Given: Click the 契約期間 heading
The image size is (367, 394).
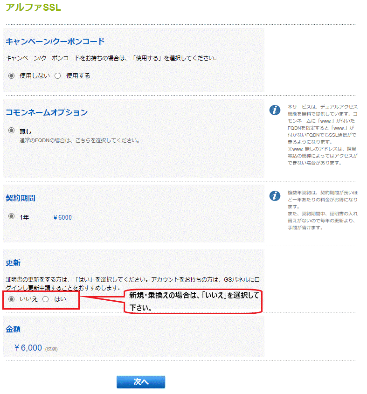Looking at the screenshot, I should (x=21, y=198).
